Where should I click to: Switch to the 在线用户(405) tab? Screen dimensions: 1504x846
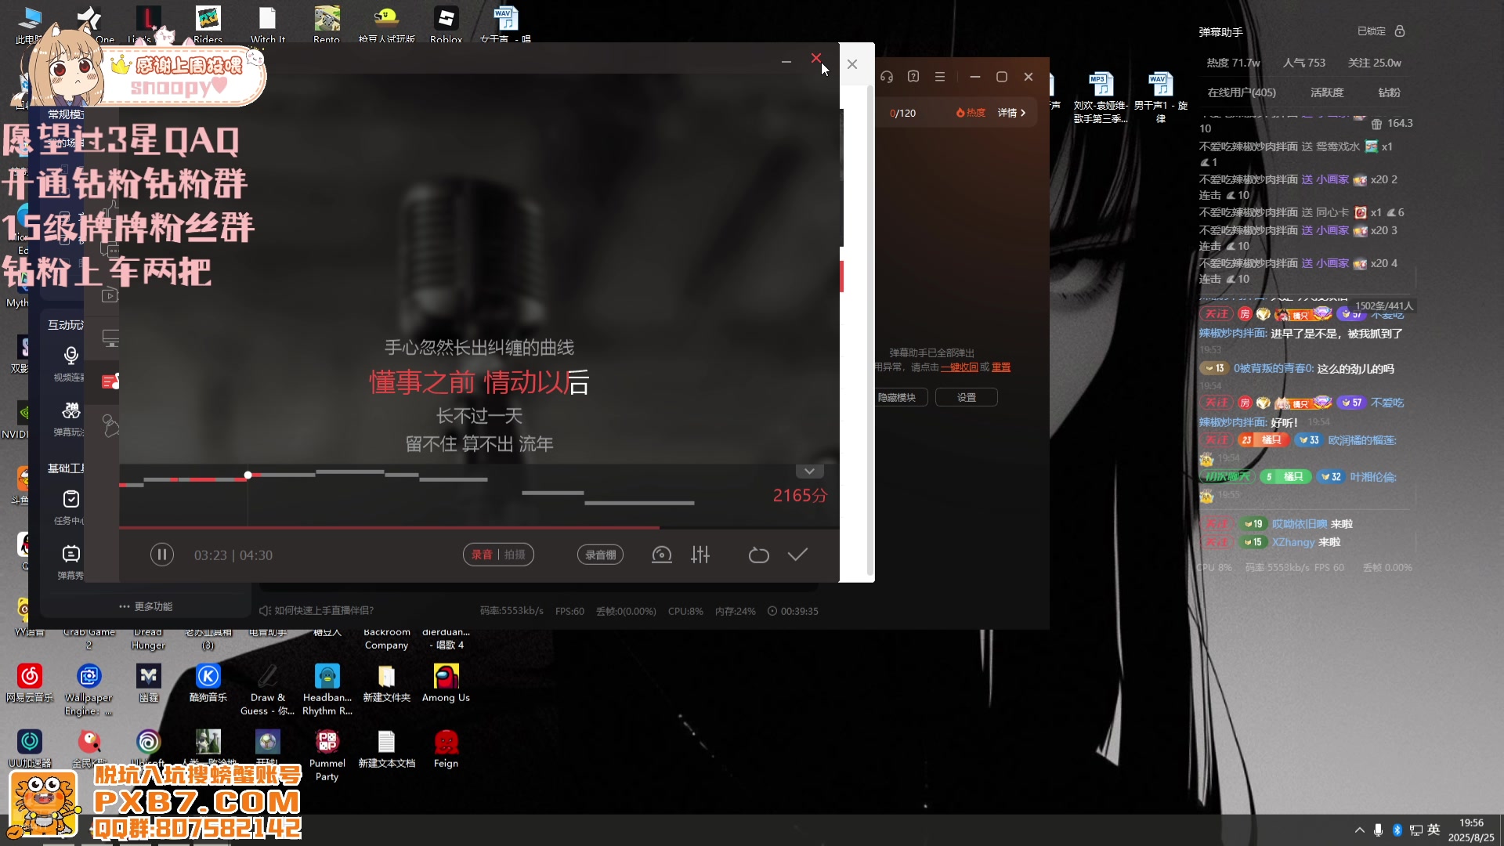[x=1242, y=92]
